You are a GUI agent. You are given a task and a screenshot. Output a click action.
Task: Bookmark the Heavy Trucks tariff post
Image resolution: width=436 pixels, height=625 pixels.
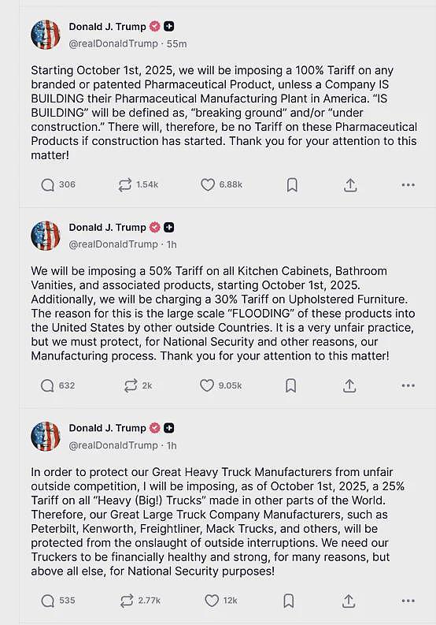click(289, 601)
